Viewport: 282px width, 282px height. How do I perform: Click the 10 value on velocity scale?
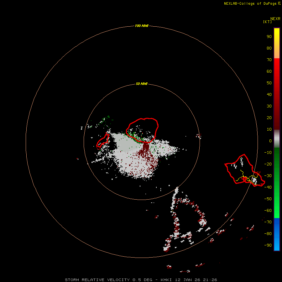tap(269, 129)
